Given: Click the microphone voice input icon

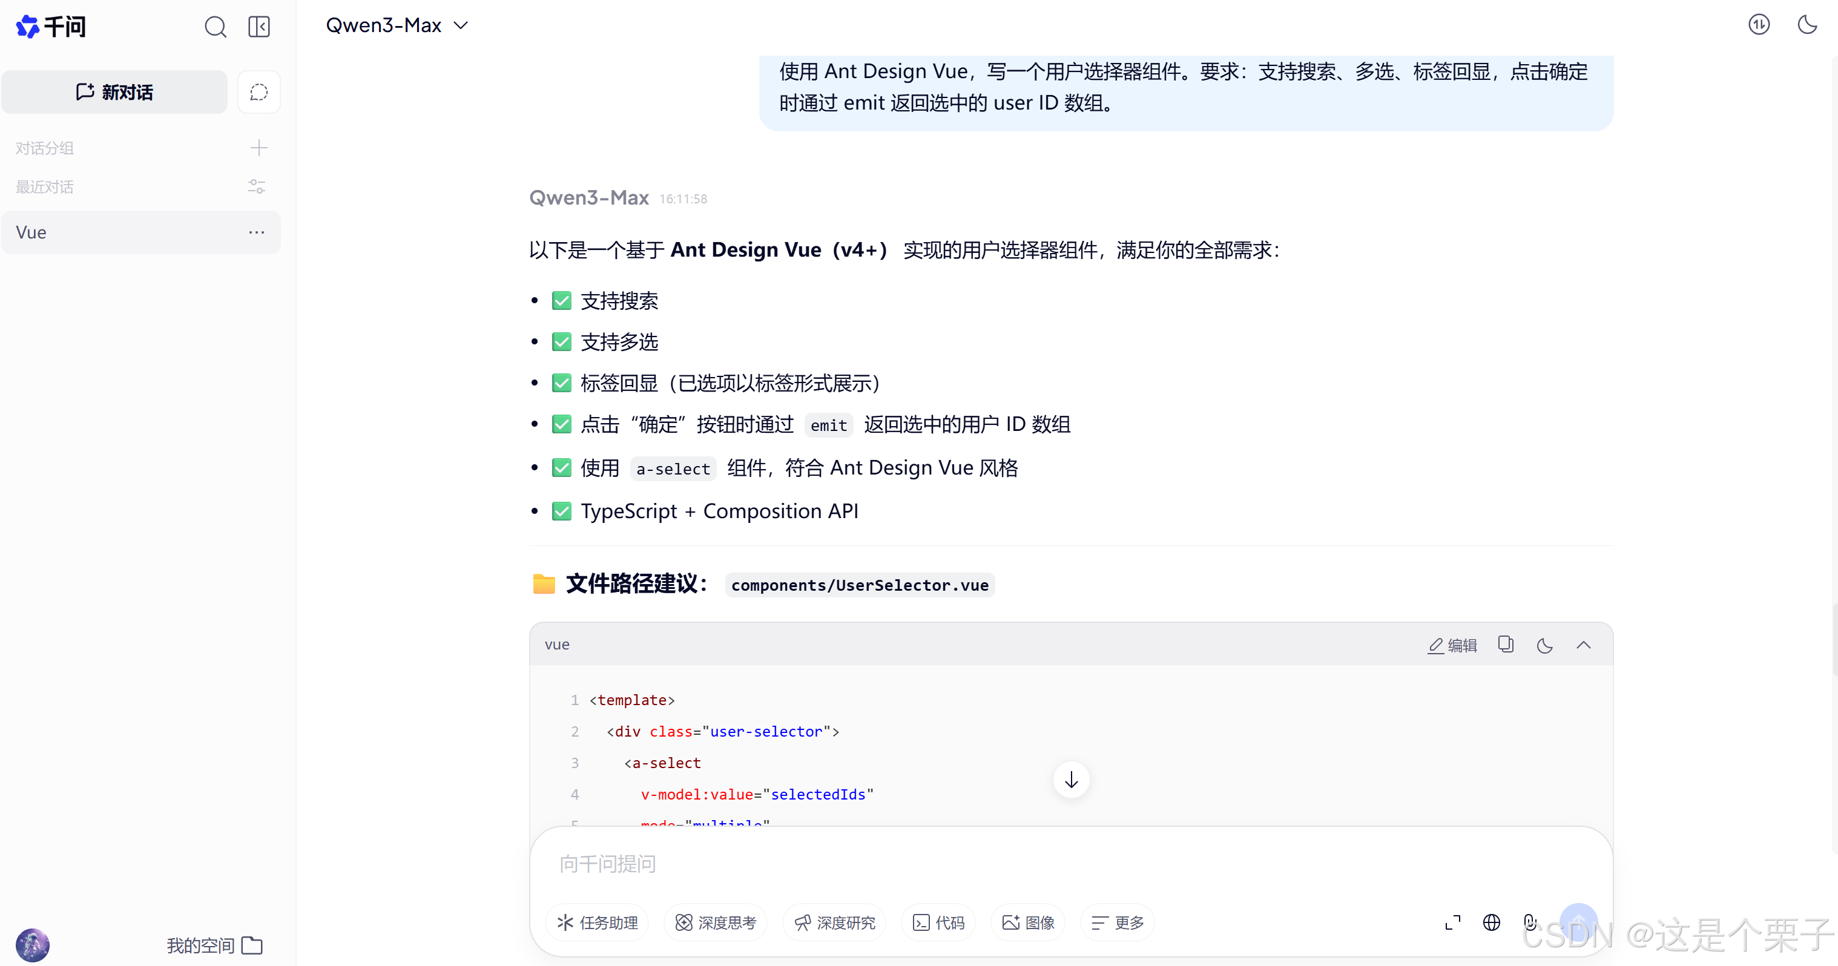Looking at the screenshot, I should [1530, 922].
